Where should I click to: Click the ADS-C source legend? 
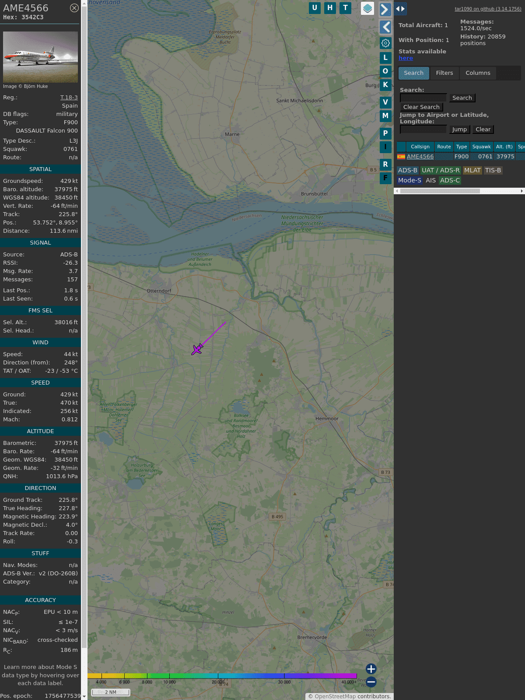pos(450,181)
